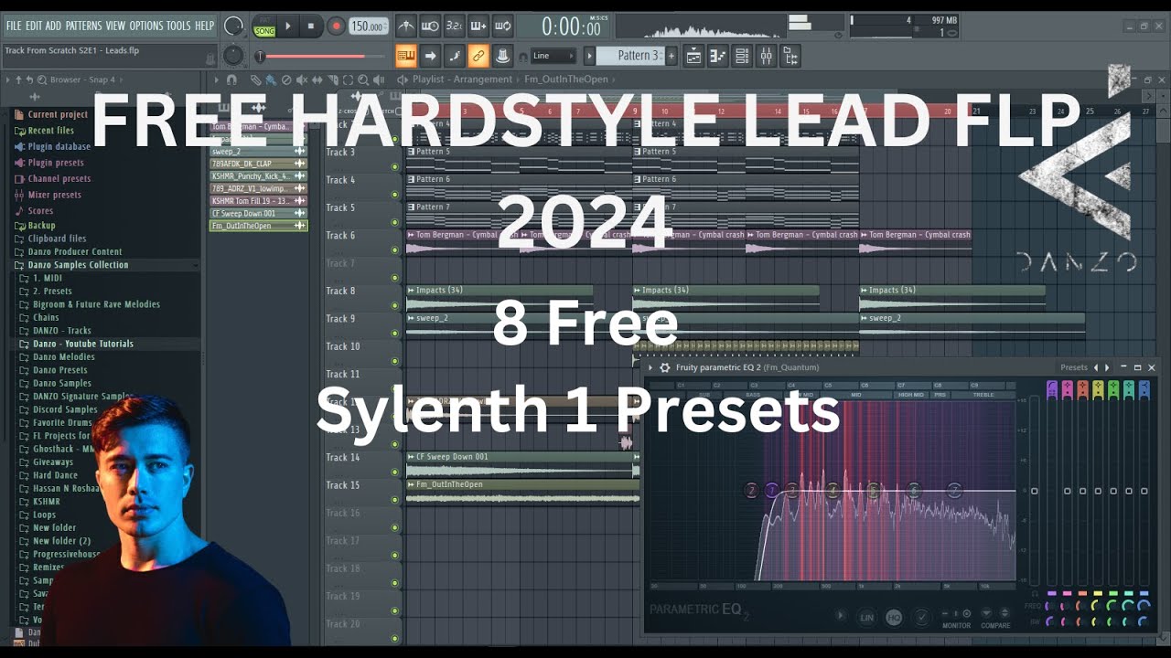
Task: Click the step editing arrow icon
Action: (430, 56)
